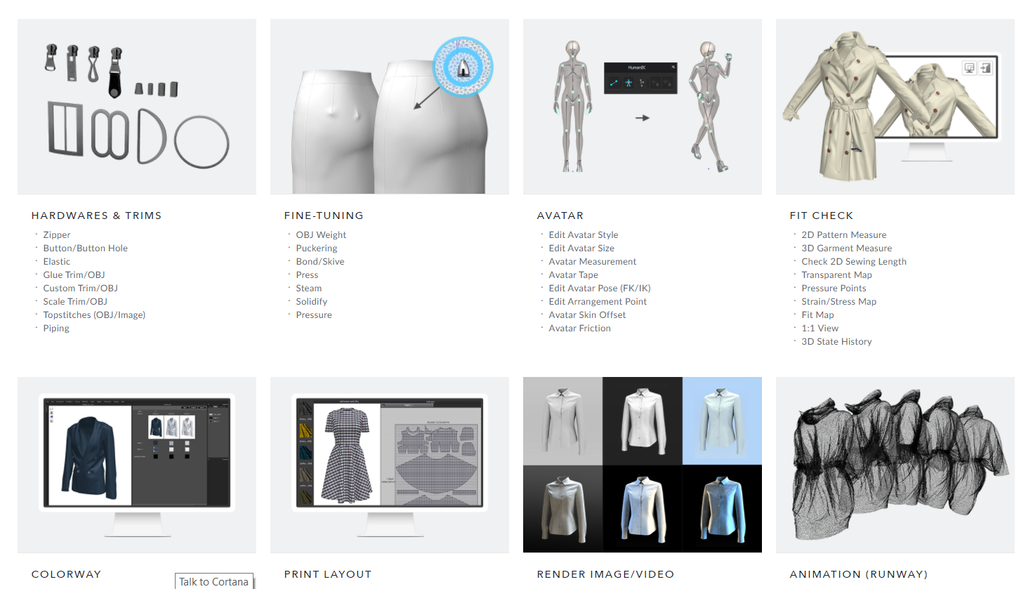Viewport: 1033px width, 589px height.
Task: Open the RENDER IMAGE/VIDEO heading
Action: point(605,574)
